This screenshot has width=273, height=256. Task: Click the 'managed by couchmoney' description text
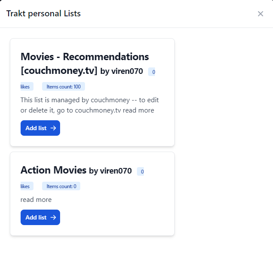89,105
